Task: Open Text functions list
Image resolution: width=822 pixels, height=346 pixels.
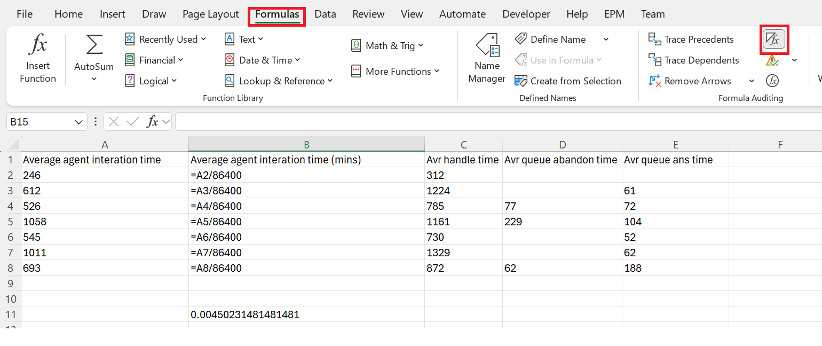Action: (x=244, y=40)
